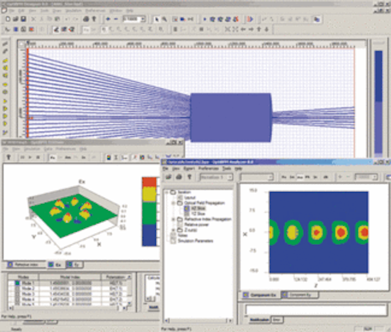The height and width of the screenshot is (332, 391).
Task: Click the left arrow pan icon in second toolbar
Action: tap(243, 29)
